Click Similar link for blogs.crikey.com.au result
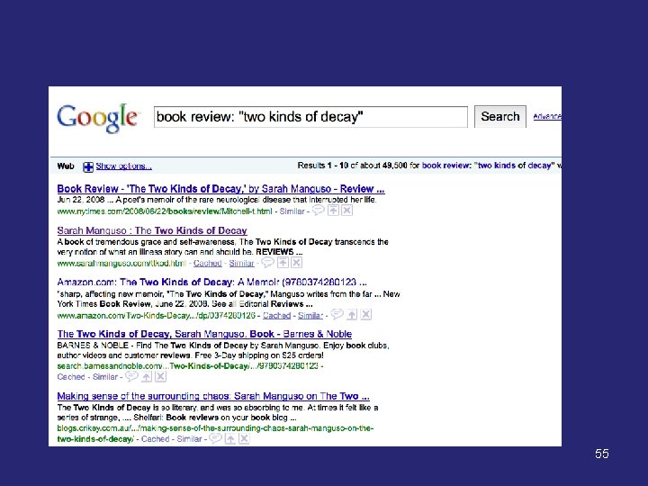 (x=189, y=439)
